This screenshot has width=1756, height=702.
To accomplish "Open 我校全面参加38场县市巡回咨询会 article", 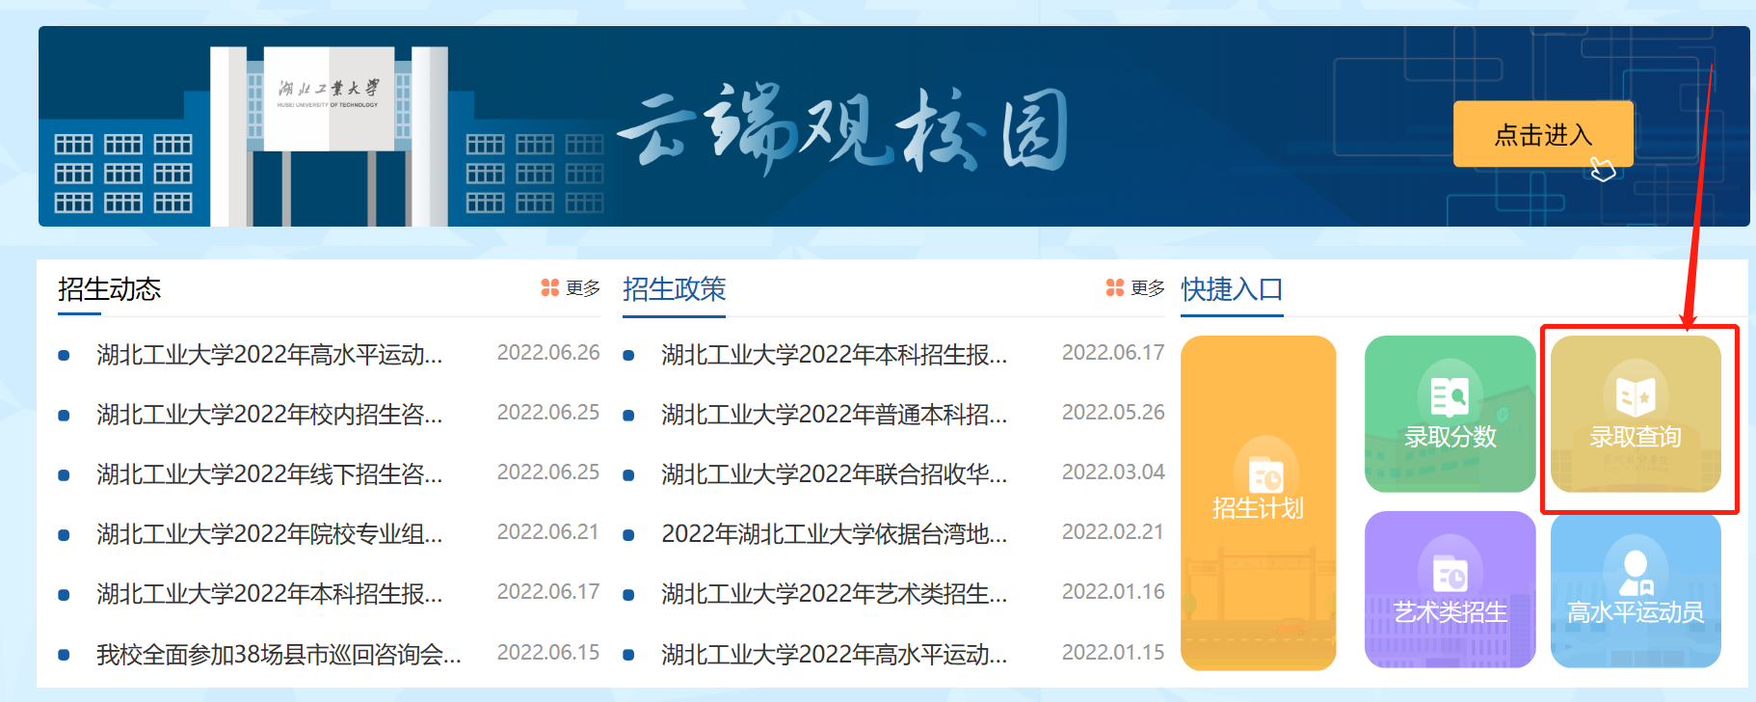I will coord(279,655).
